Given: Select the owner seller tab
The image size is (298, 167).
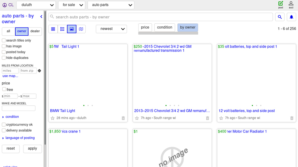Looking at the screenshot, I should tap(22, 31).
